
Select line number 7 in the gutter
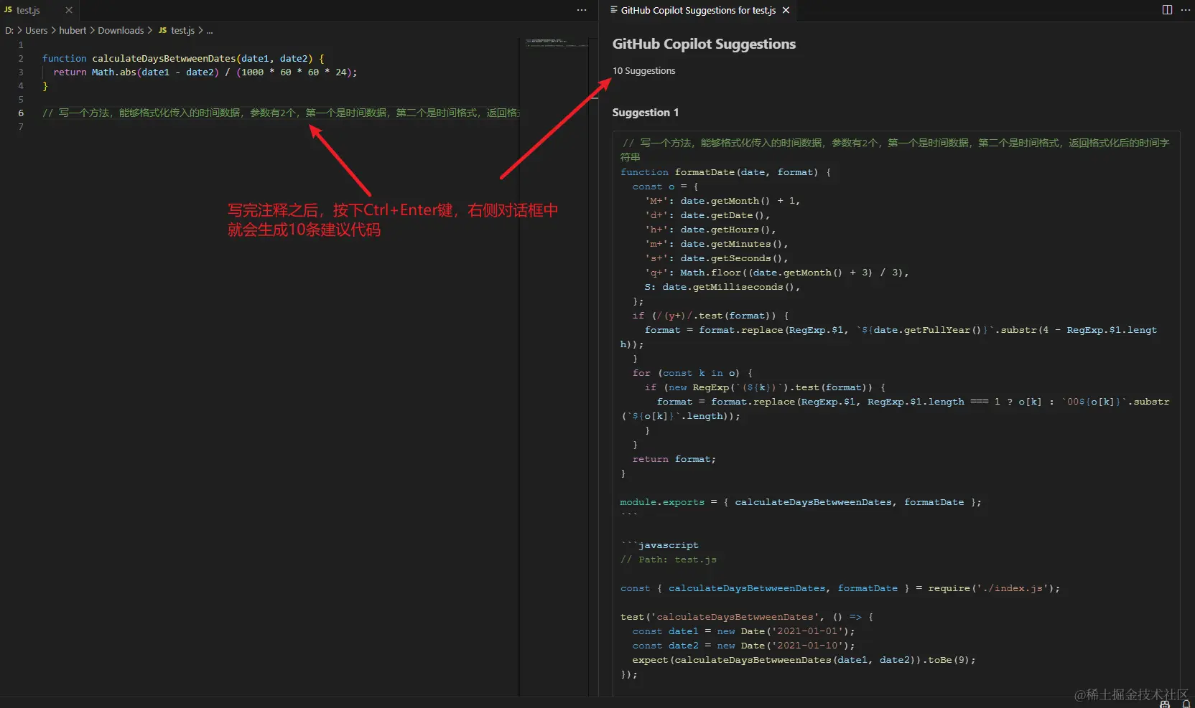[21, 126]
